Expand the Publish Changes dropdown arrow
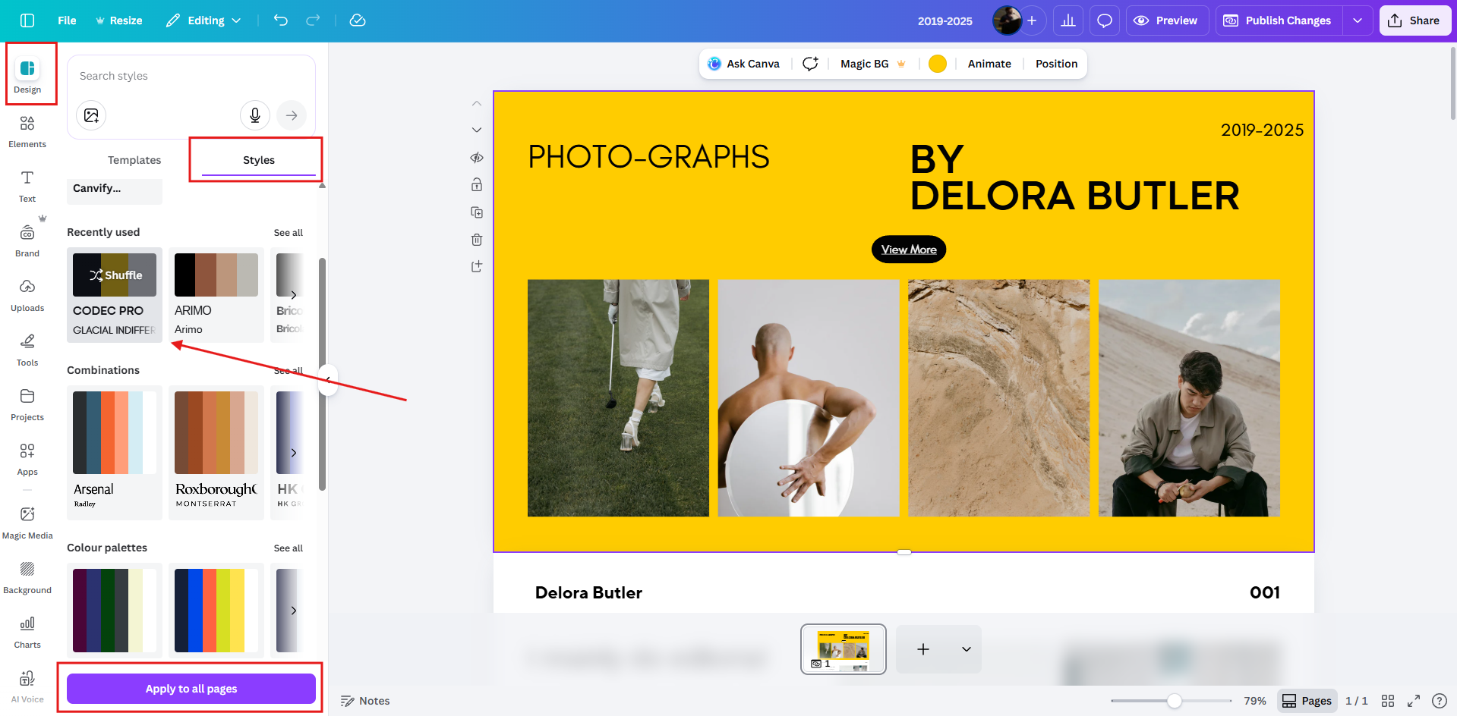Image resolution: width=1457 pixels, height=716 pixels. [1358, 20]
